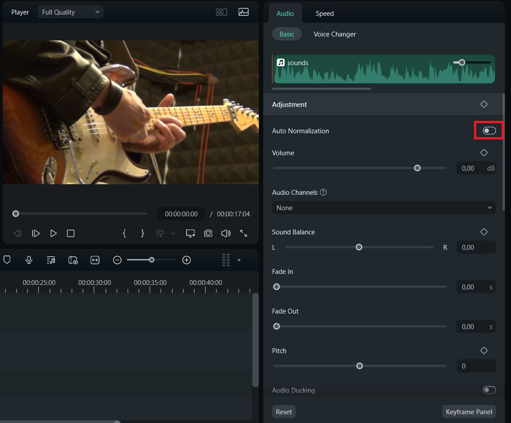Select the Basic sub-tab
Screen dimensions: 511x423
point(287,34)
